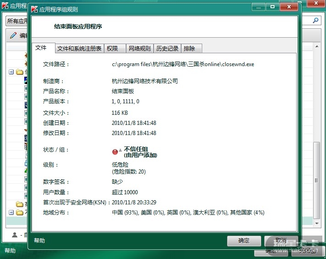Open 帮助 link in the background window
326x259 pixels.
coord(10,250)
